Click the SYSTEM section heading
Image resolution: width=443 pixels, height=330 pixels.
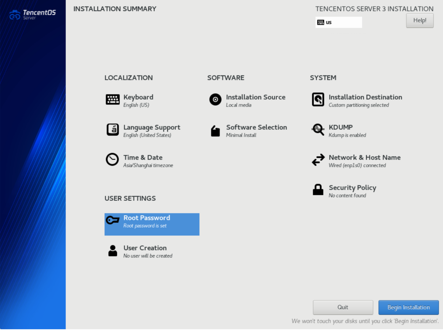(x=323, y=78)
